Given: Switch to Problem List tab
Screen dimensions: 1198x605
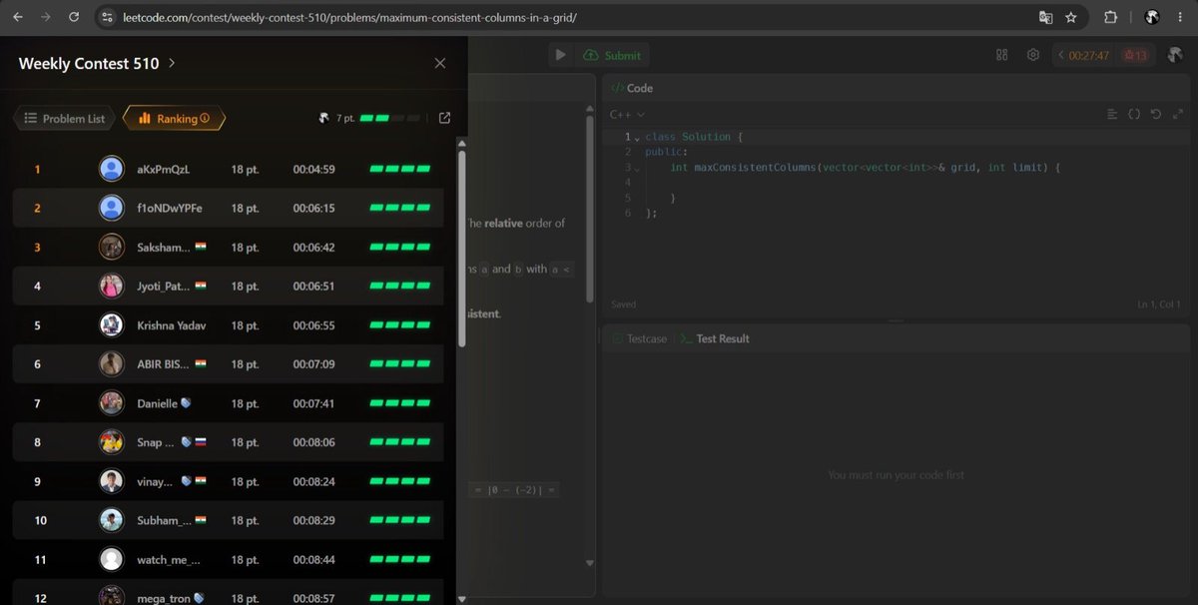Looking at the screenshot, I should click(x=64, y=118).
